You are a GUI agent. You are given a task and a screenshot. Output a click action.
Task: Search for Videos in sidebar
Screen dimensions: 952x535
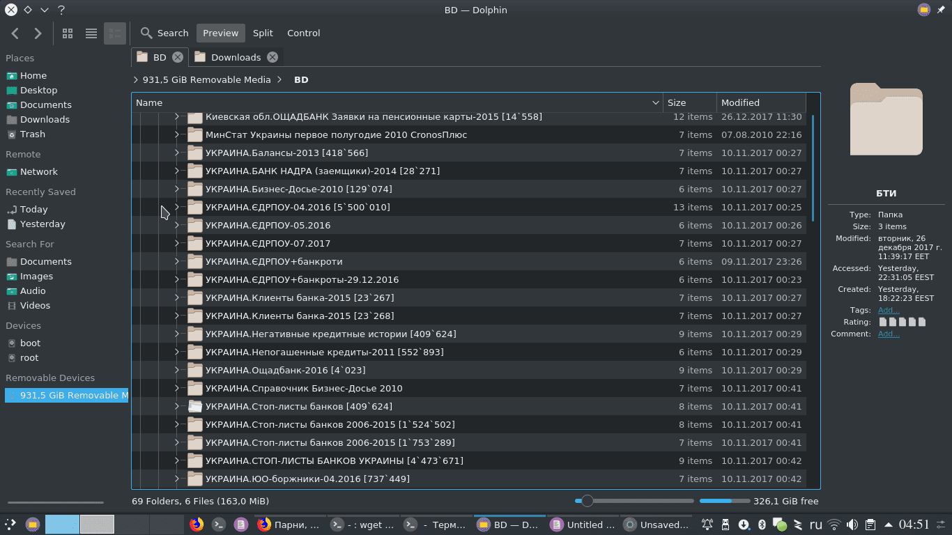[35, 305]
